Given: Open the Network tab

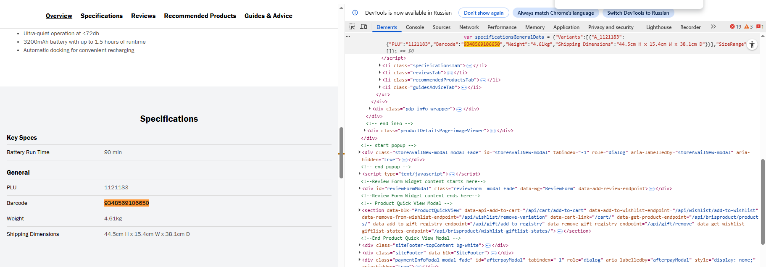Looking at the screenshot, I should pyautogui.click(x=469, y=27).
